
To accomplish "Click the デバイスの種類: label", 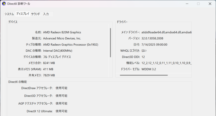I will [32, 57].
